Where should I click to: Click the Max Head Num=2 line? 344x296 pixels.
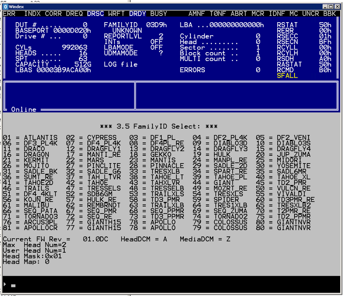pyautogui.click(x=34, y=245)
